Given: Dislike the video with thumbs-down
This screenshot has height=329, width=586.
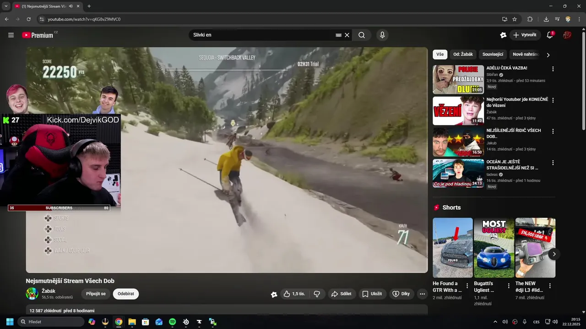Looking at the screenshot, I should 317,294.
